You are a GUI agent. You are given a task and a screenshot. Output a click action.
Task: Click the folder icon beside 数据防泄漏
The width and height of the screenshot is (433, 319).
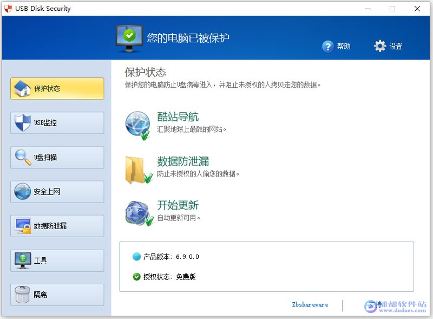[139, 170]
